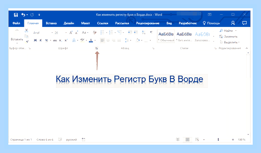261x153 pixels.
Task: Toggle underline Ч formatting
Action: point(46,40)
